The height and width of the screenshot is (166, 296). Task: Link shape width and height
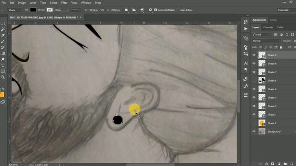102,10
